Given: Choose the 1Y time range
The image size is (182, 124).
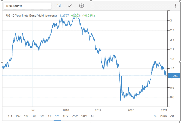Looking at the screenshot, I should (50, 116).
